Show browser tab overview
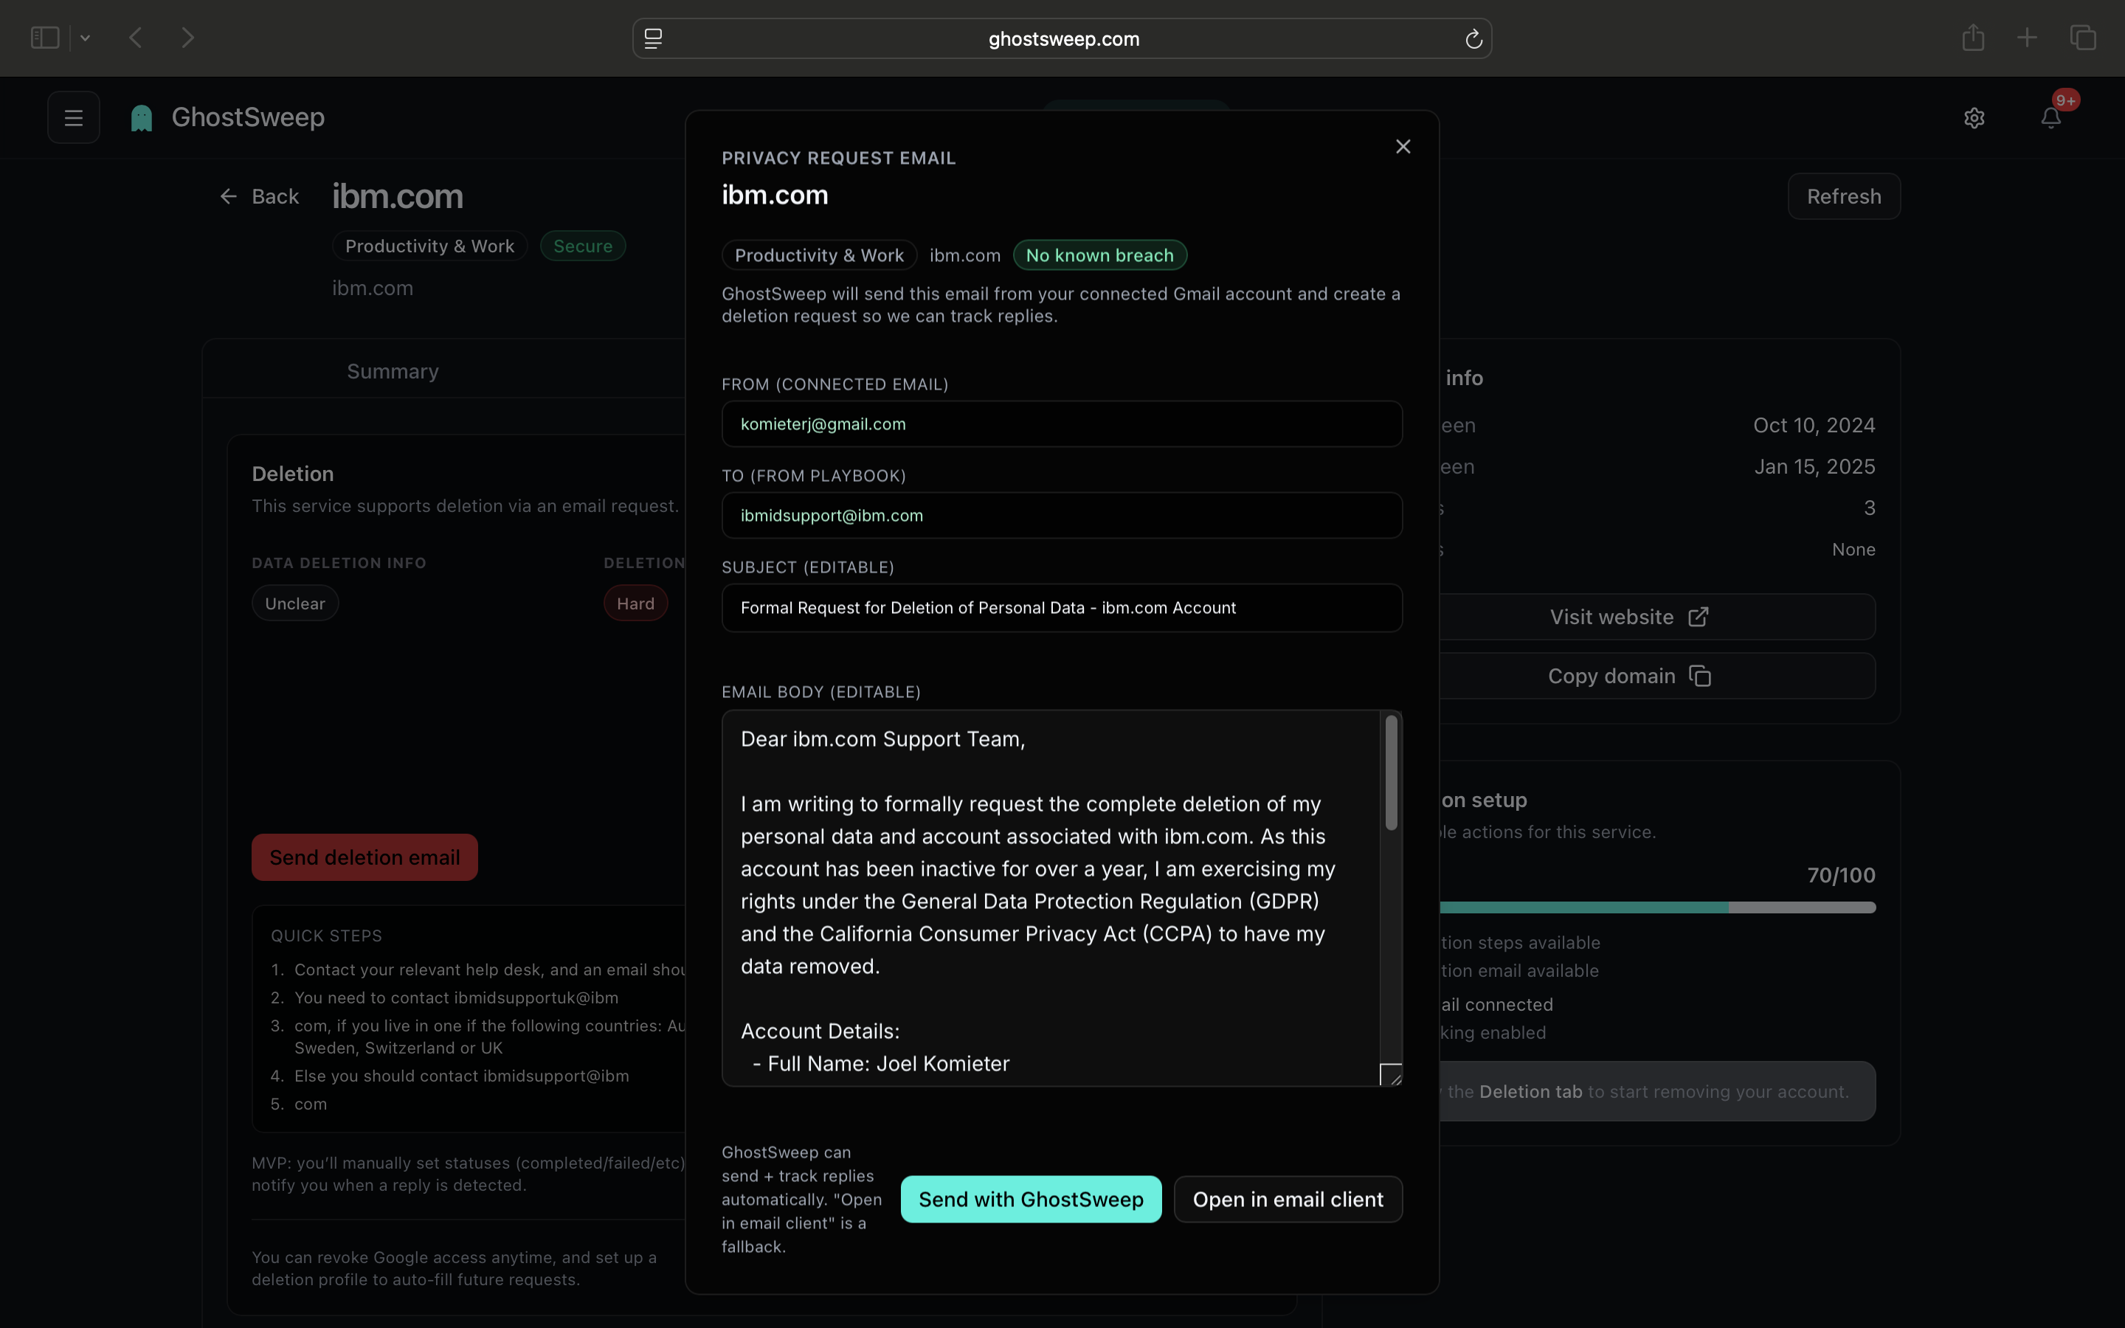 [2083, 38]
